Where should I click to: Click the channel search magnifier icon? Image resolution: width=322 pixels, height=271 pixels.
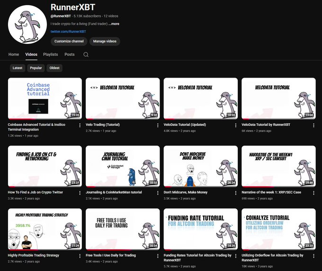coord(86,54)
